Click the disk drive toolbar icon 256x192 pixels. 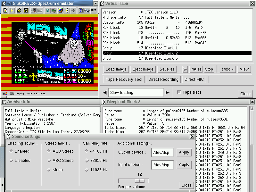tap(33, 11)
